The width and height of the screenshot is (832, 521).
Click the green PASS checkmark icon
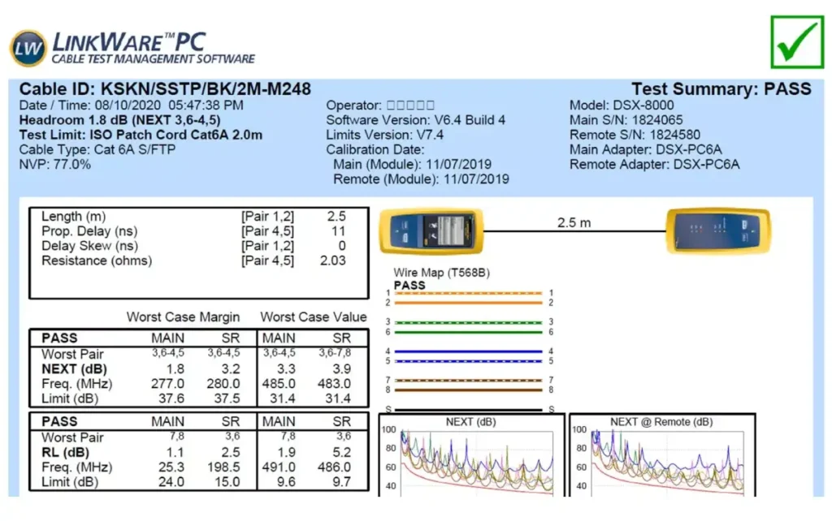tap(797, 42)
